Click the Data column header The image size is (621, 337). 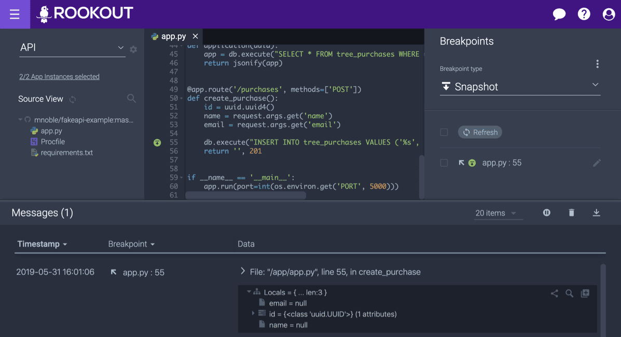246,244
